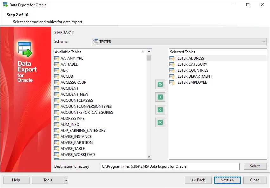Minimize the Data Export for Oracle window
Viewport: 270px width, 188px height.
pyautogui.click(x=234, y=5)
